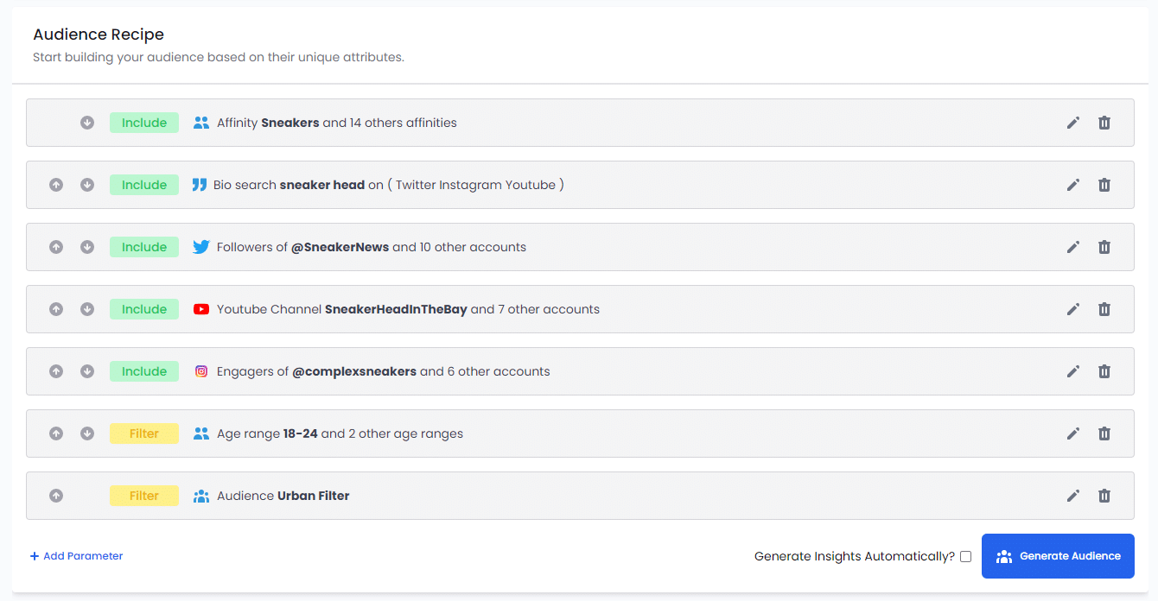Toggle the Filter badge on Age range row
The height and width of the screenshot is (601, 1158).
(144, 433)
